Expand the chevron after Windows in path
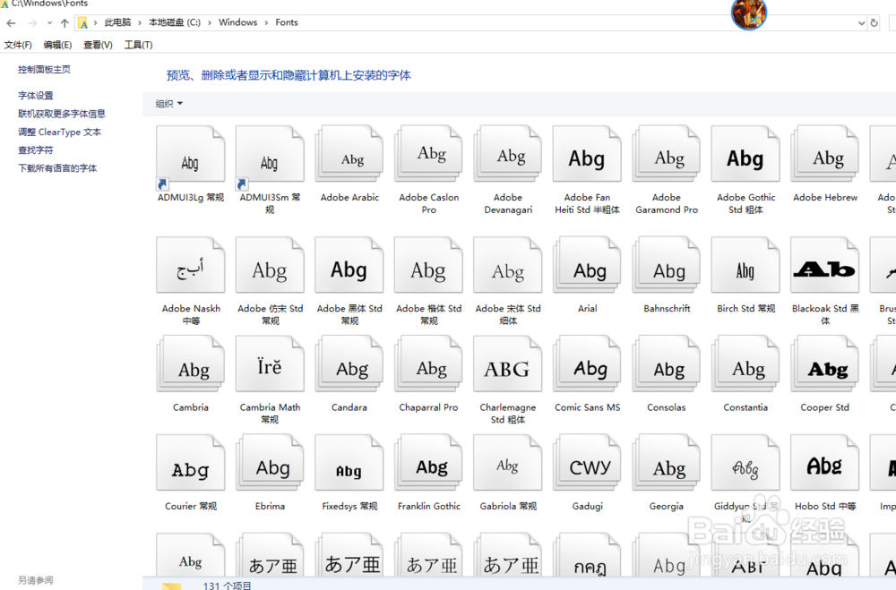The image size is (896, 590). (x=266, y=22)
